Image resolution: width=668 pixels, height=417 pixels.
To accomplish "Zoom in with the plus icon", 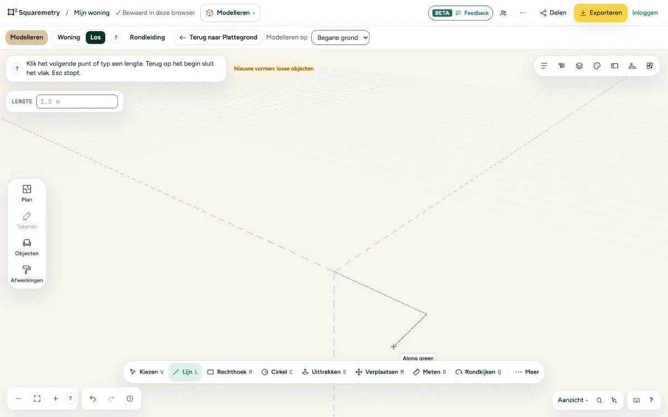I will click(x=56, y=399).
